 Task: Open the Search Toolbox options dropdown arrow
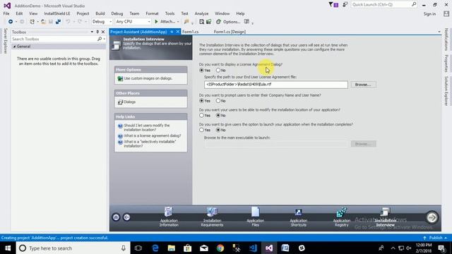point(104,39)
